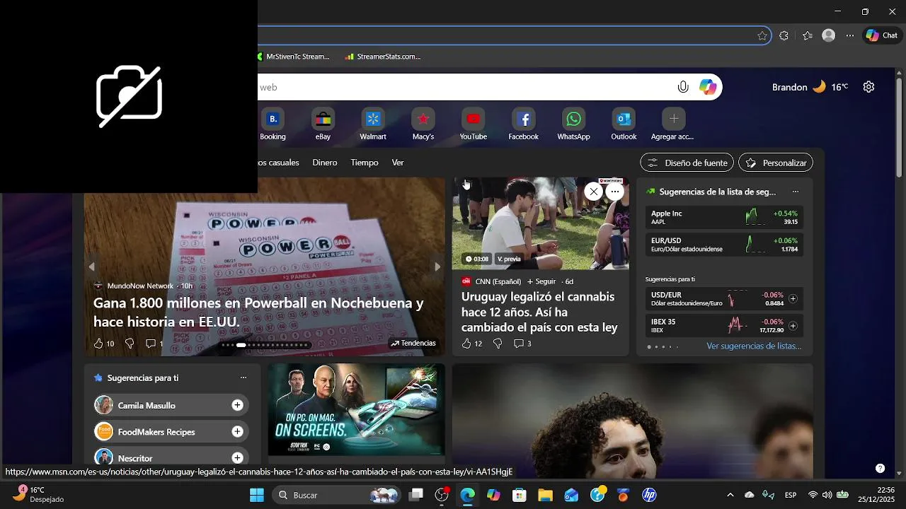Select the Tiempo feed tab
Image resolution: width=906 pixels, height=509 pixels.
[365, 163]
